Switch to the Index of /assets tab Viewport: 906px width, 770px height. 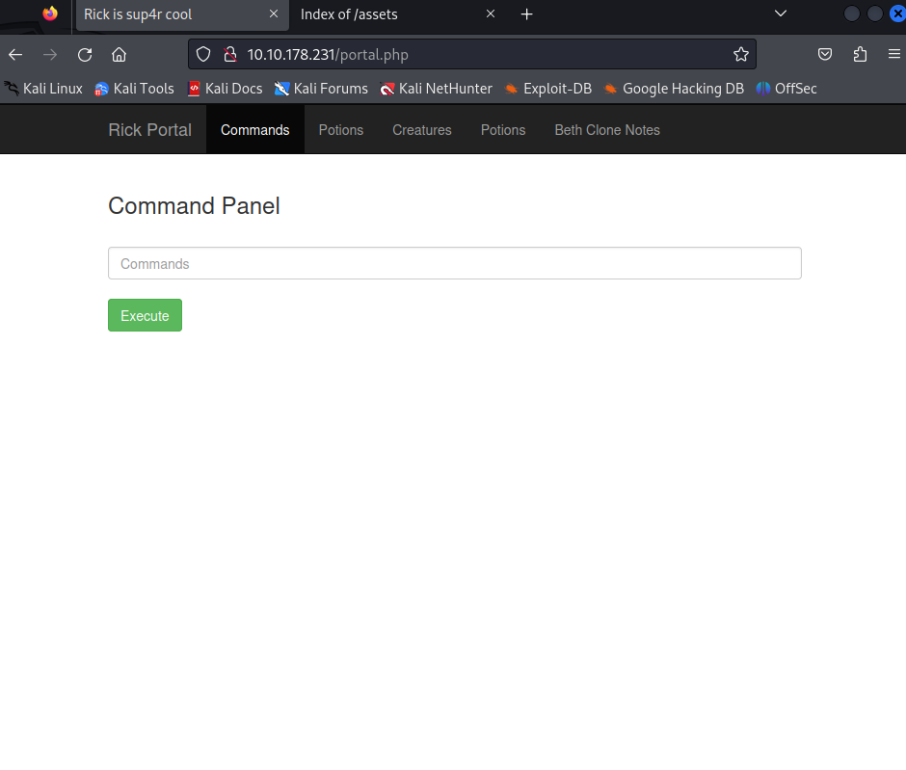tap(386, 14)
